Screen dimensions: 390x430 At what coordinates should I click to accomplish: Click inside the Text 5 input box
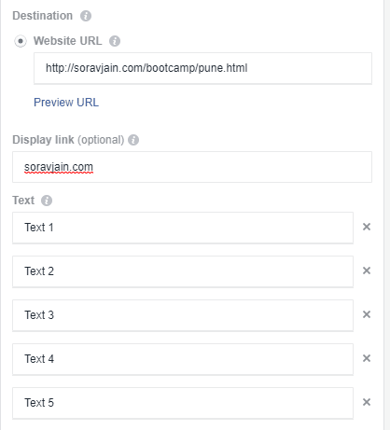(183, 403)
